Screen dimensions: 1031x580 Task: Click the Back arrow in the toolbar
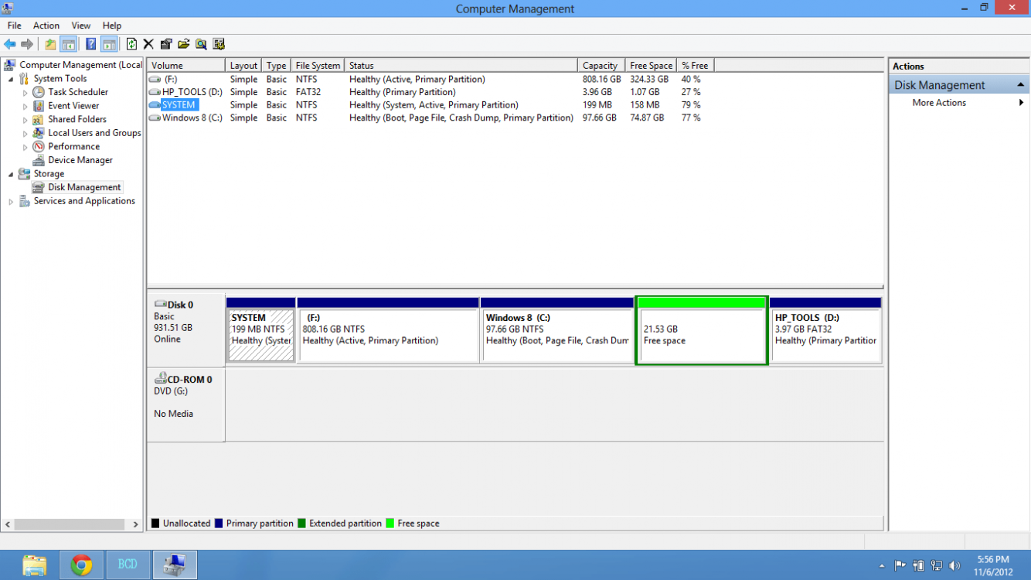10,44
